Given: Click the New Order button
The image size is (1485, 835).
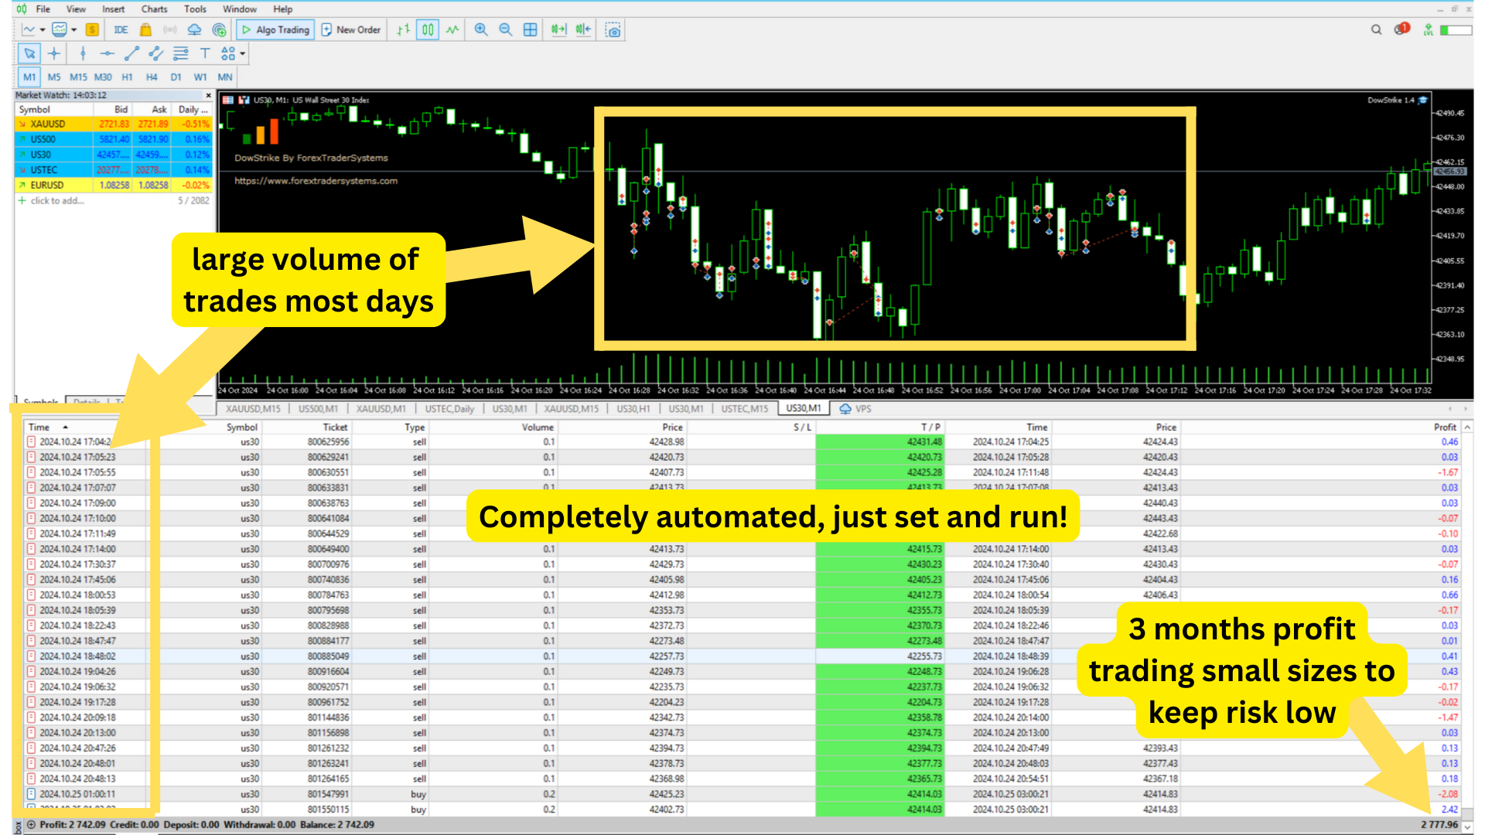Looking at the screenshot, I should coord(351,29).
